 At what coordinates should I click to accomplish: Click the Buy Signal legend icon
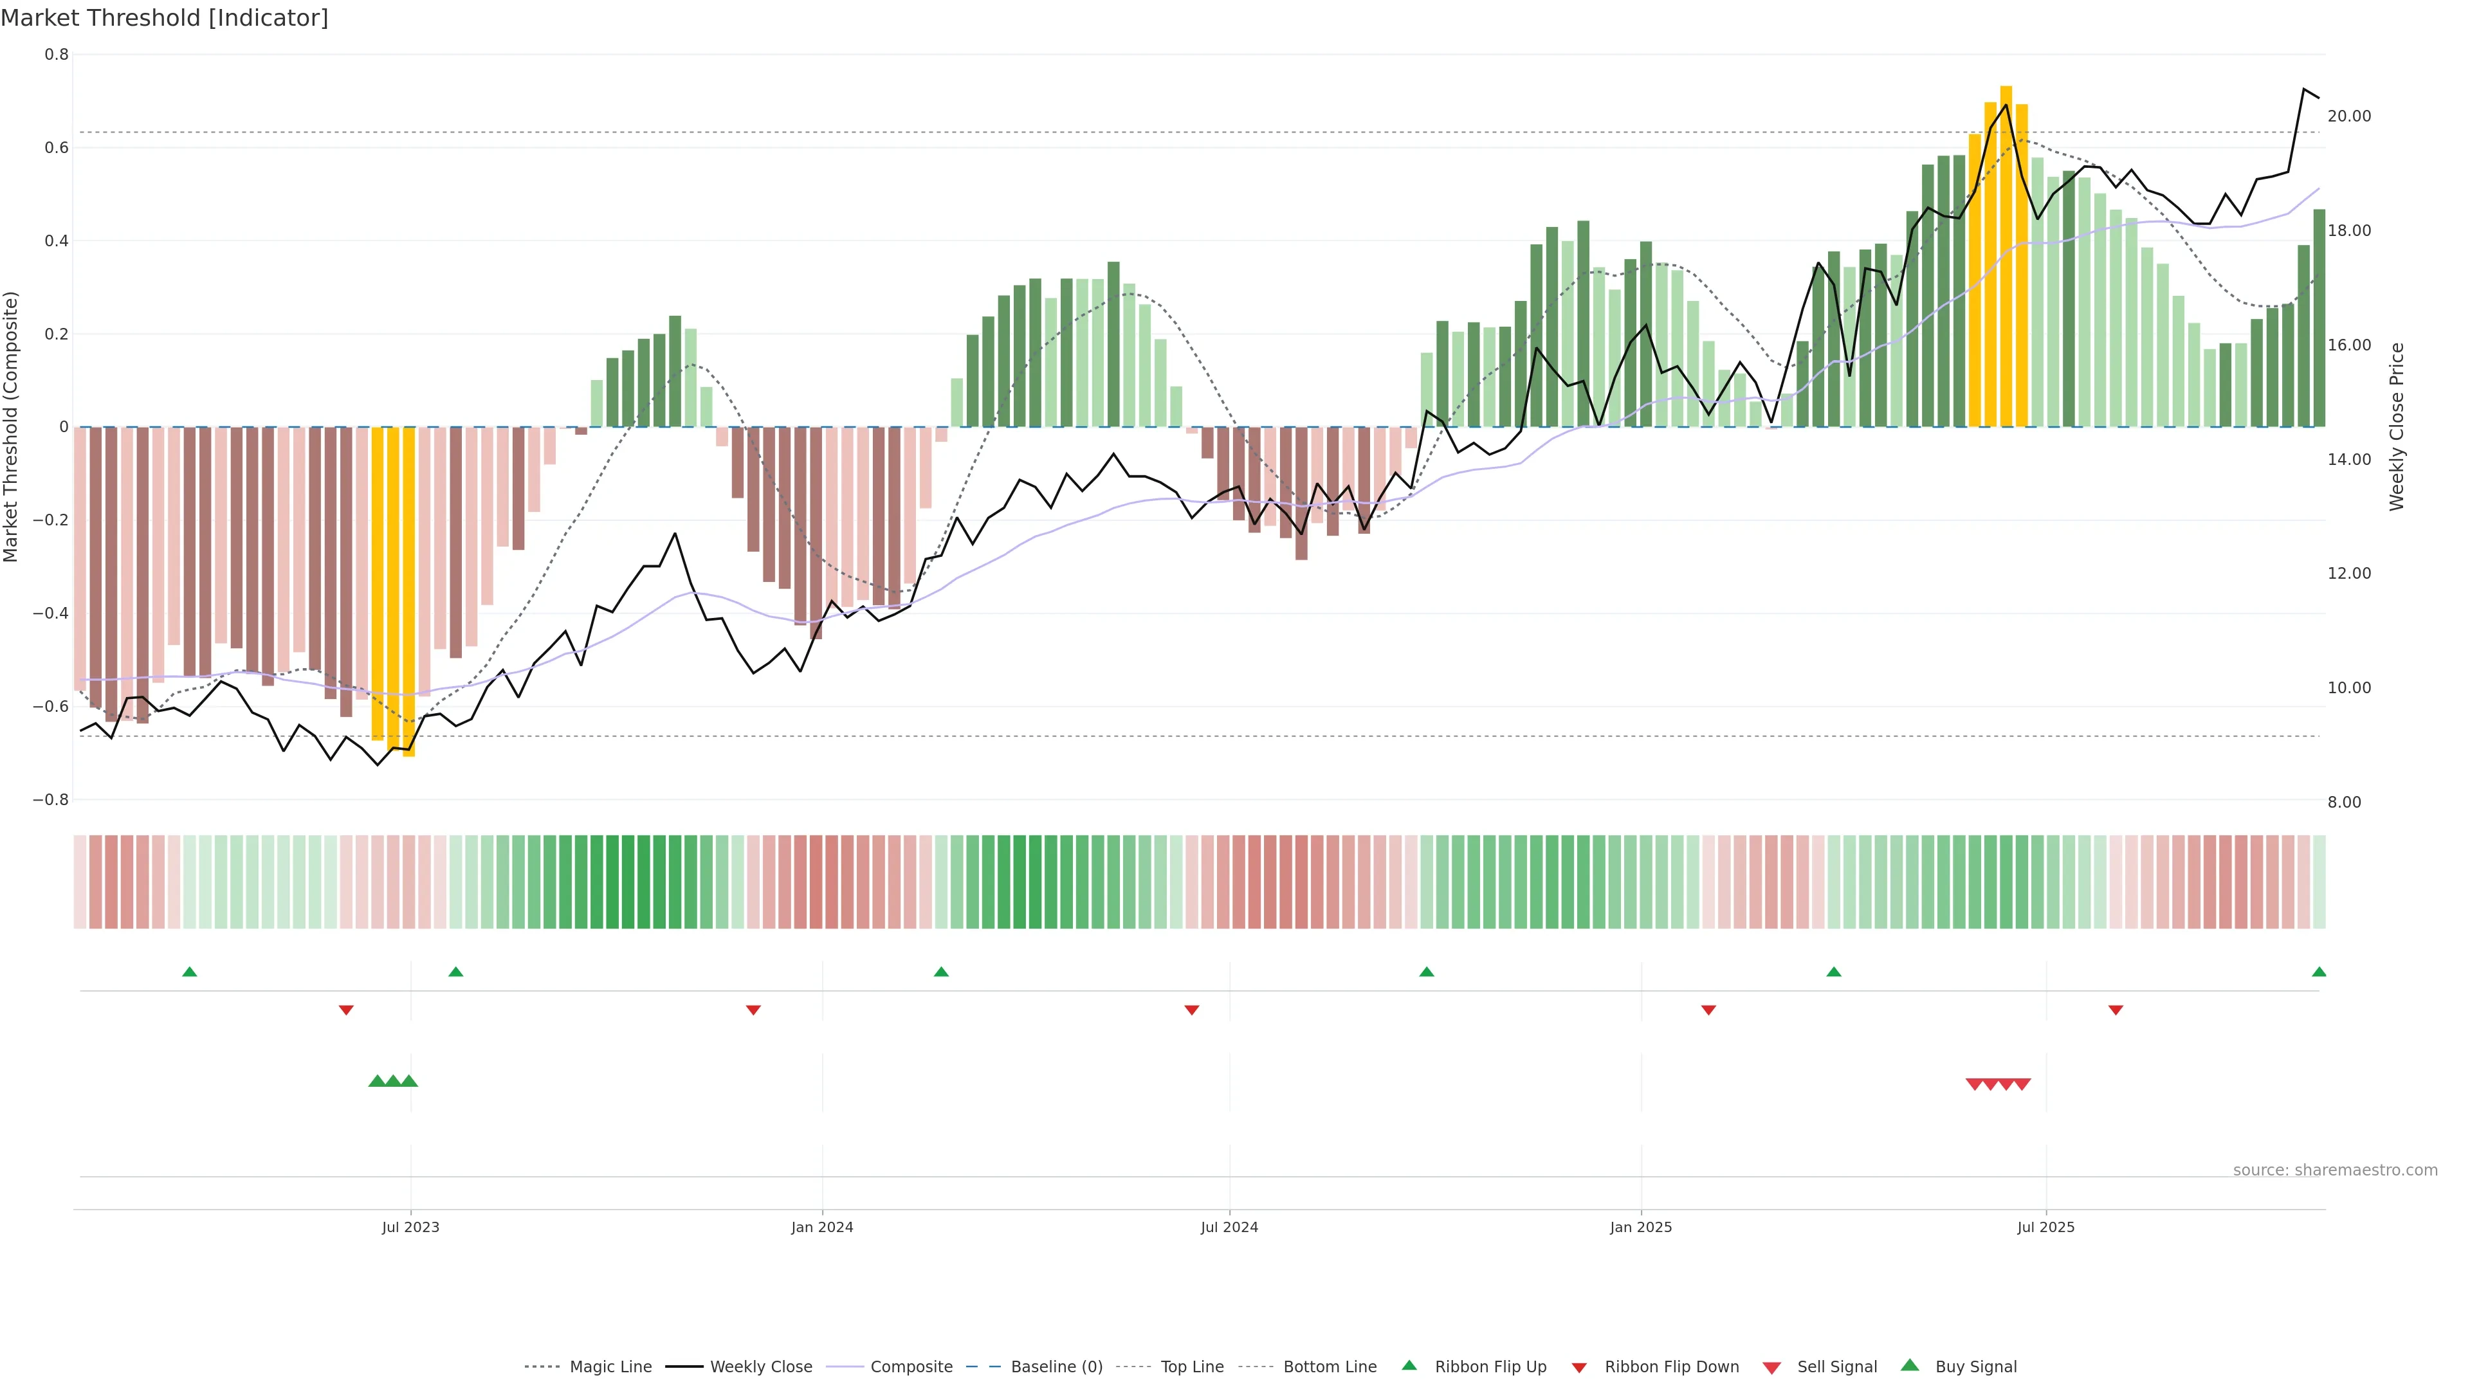(x=1910, y=1366)
